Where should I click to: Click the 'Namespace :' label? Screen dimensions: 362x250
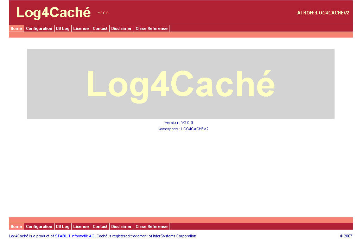(x=169, y=129)
